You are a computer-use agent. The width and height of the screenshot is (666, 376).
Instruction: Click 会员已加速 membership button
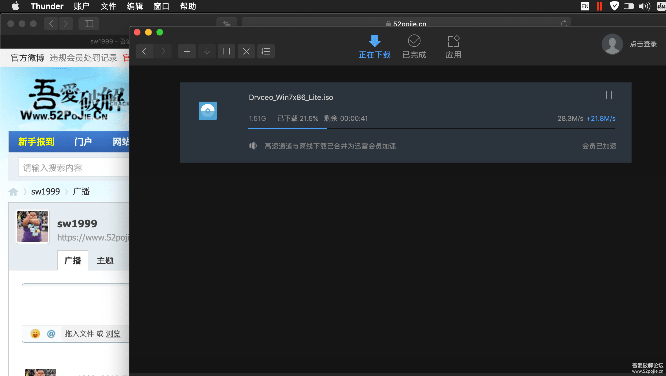tap(599, 146)
